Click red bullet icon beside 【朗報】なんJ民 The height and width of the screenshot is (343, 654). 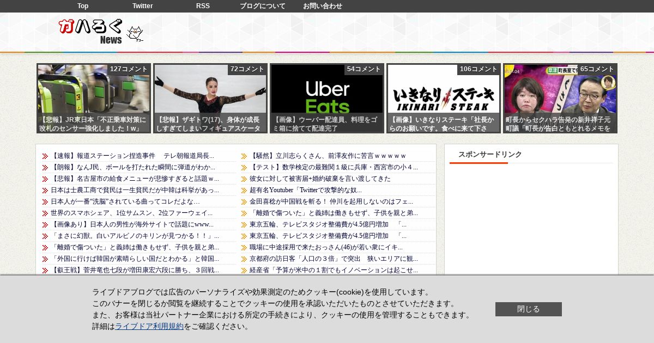coord(45,168)
